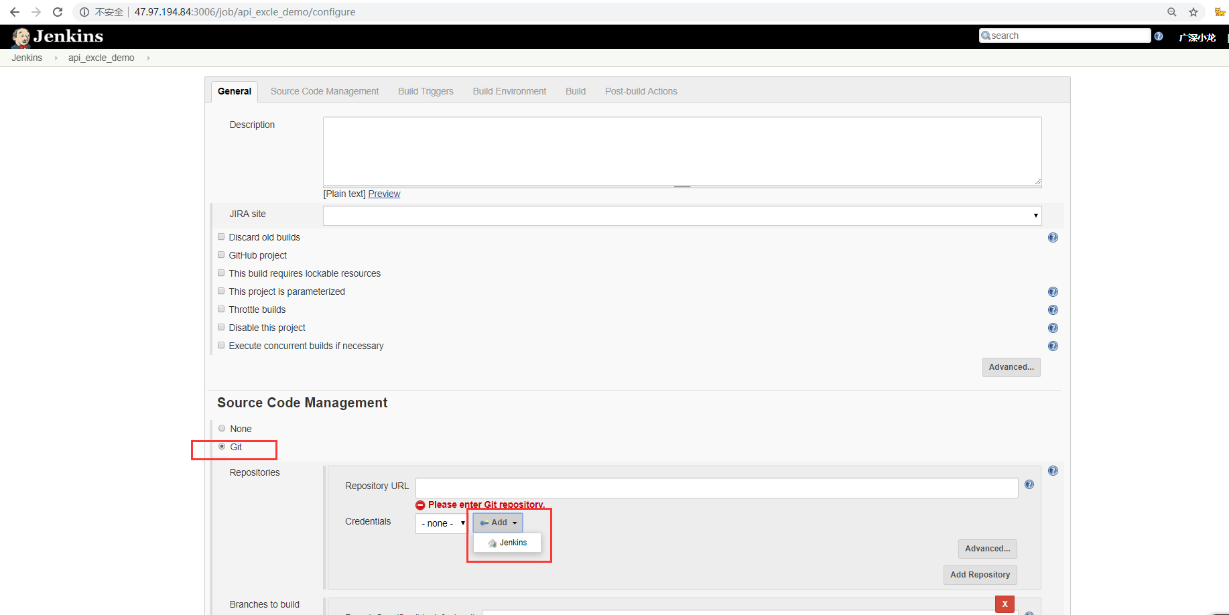This screenshot has height=615, width=1229.
Task: Click Advanced button in Repositories section
Action: [988, 549]
